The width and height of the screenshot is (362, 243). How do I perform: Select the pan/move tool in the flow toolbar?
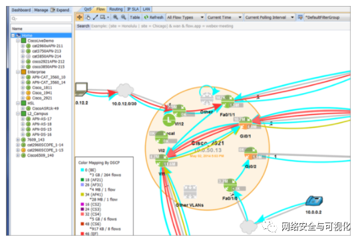pos(79,17)
